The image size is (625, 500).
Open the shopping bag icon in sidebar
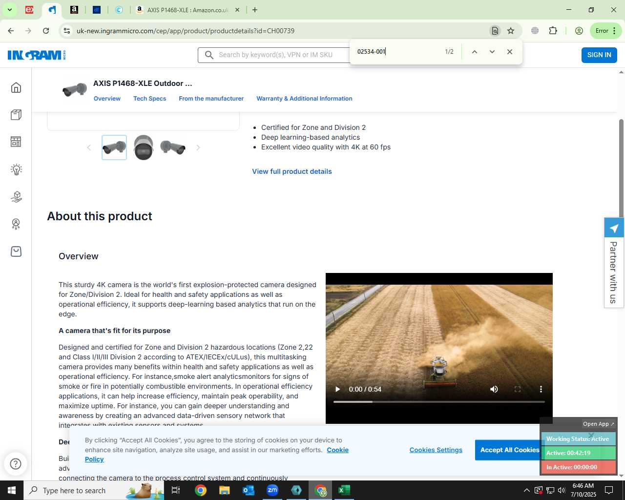coord(16,251)
